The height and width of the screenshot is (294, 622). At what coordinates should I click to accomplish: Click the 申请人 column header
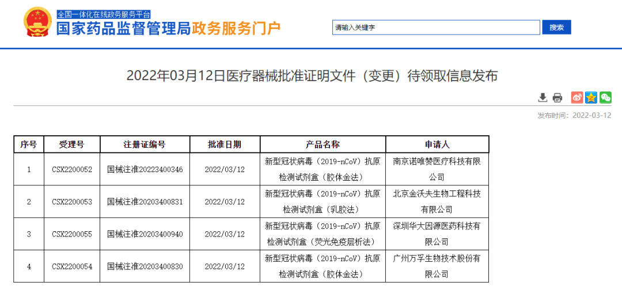[437, 144]
